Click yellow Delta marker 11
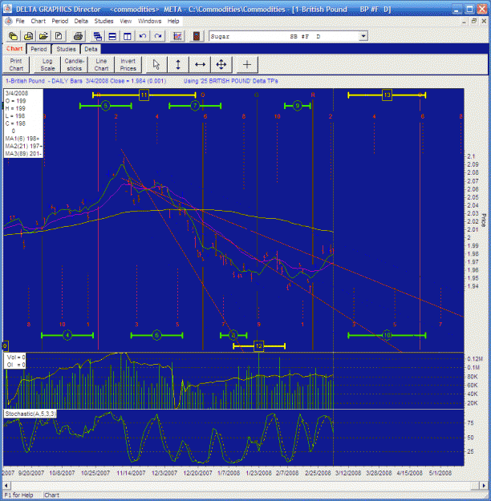The height and width of the screenshot is (501, 491). coord(144,95)
